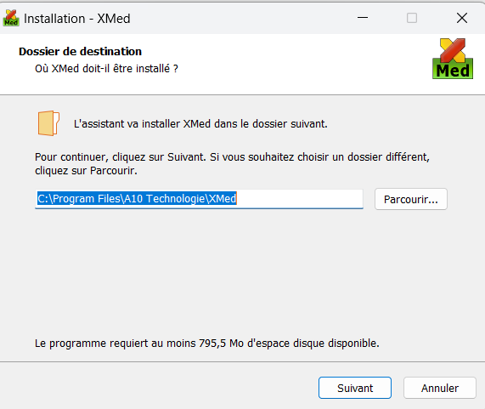Click the "L'assistant va installer XMed" message
Image resolution: width=485 pixels, height=409 pixels.
[200, 124]
